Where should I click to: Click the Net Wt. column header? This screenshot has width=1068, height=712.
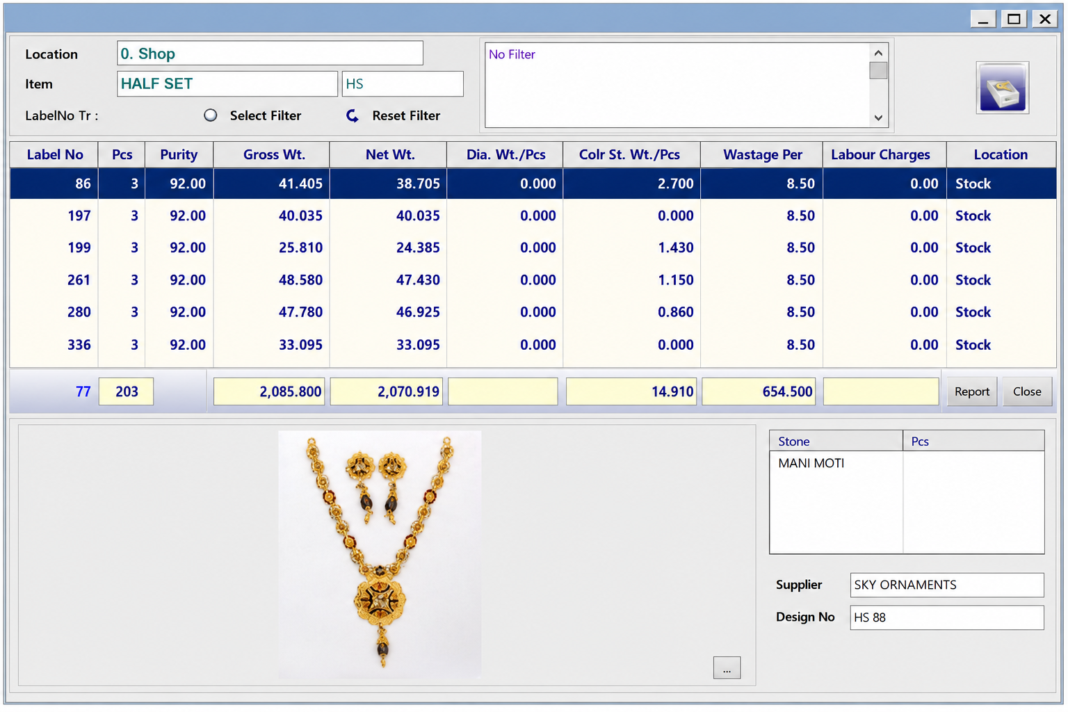(x=388, y=155)
